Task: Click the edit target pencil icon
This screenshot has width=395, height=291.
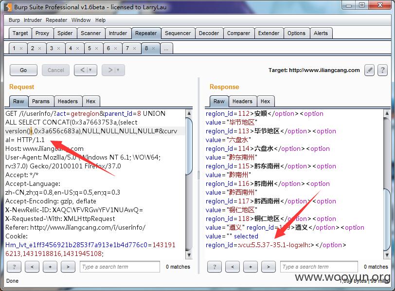Action: [x=369, y=70]
